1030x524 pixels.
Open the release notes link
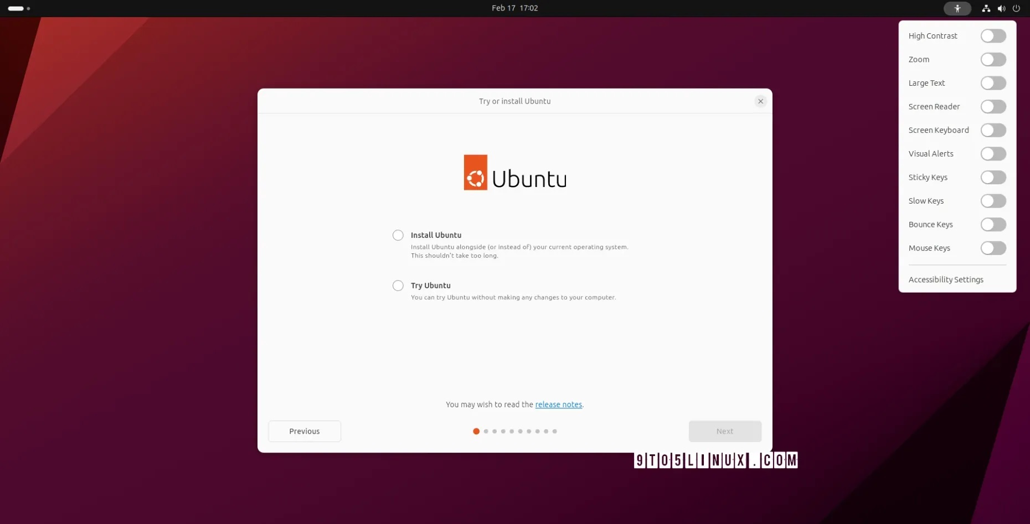click(x=558, y=404)
